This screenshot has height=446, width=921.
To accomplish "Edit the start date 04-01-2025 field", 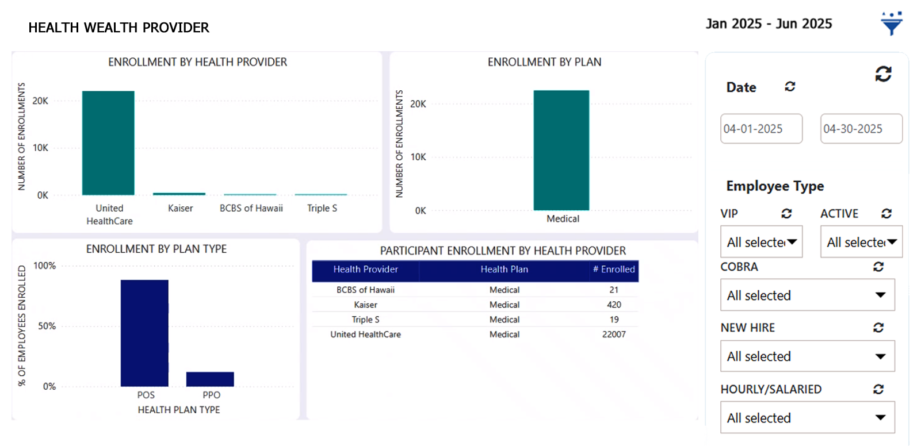I will pyautogui.click(x=761, y=129).
